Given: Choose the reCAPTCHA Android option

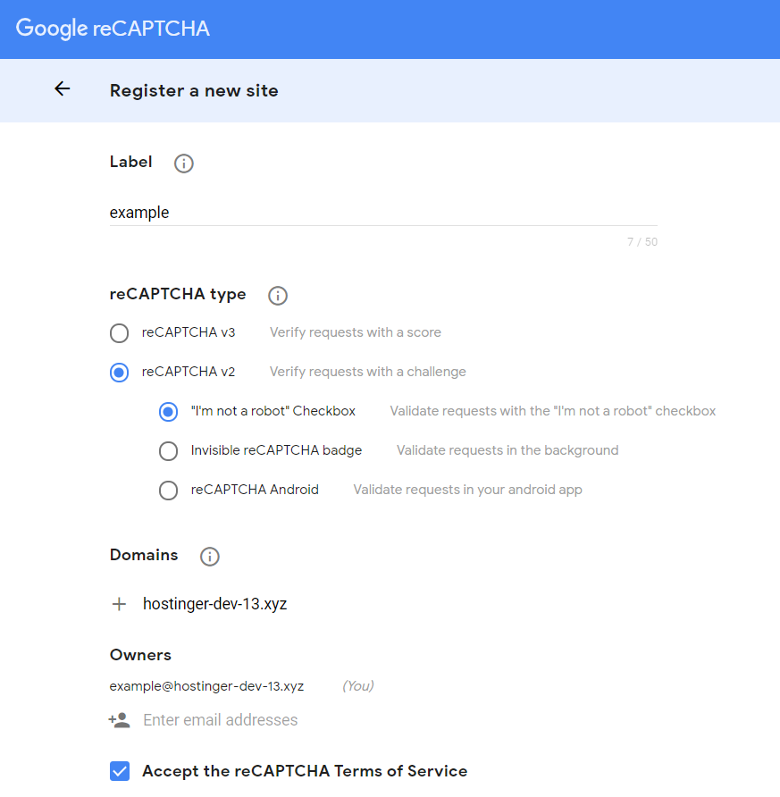Looking at the screenshot, I should coord(168,490).
